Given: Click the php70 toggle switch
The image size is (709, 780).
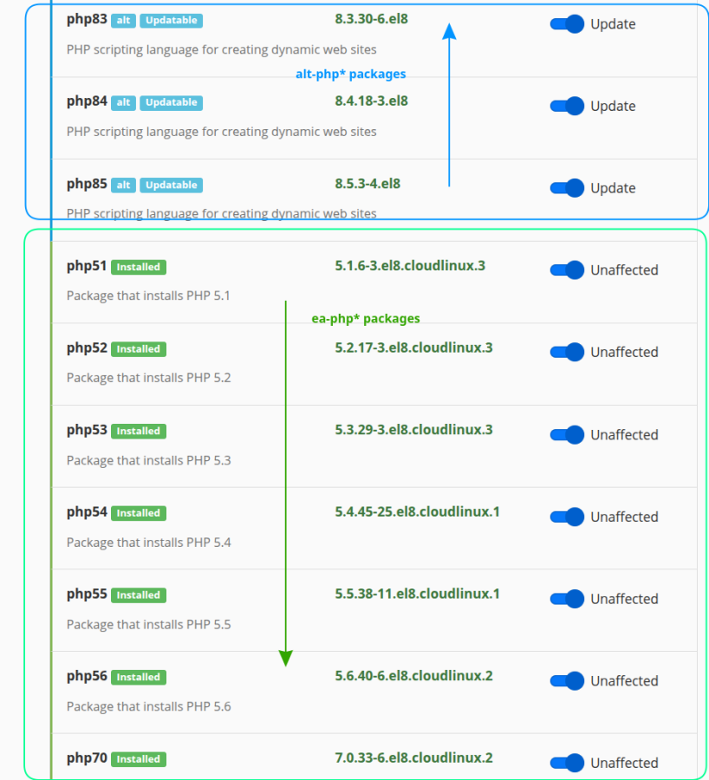Looking at the screenshot, I should (x=567, y=763).
